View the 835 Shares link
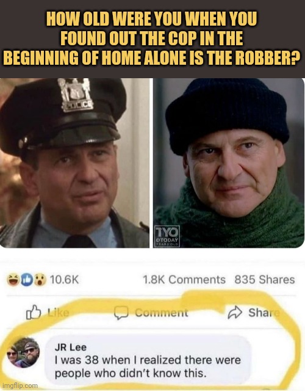 pos(265,280)
